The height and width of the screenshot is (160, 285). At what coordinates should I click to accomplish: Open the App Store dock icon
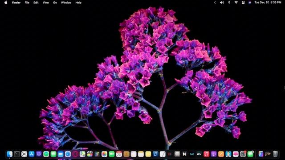click(32, 154)
